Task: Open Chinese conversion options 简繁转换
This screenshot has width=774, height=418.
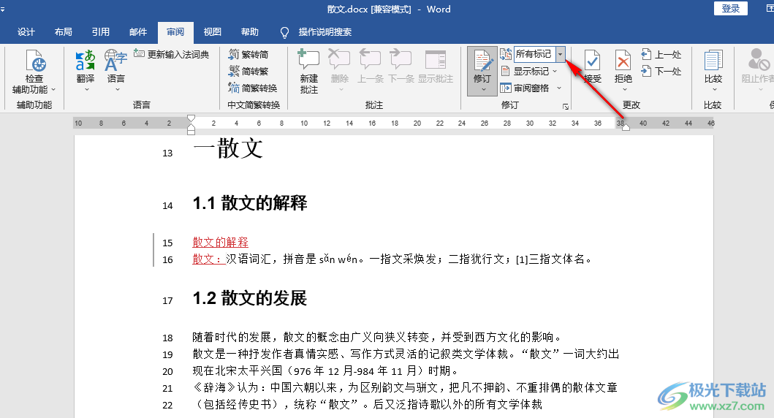Action: pos(253,88)
